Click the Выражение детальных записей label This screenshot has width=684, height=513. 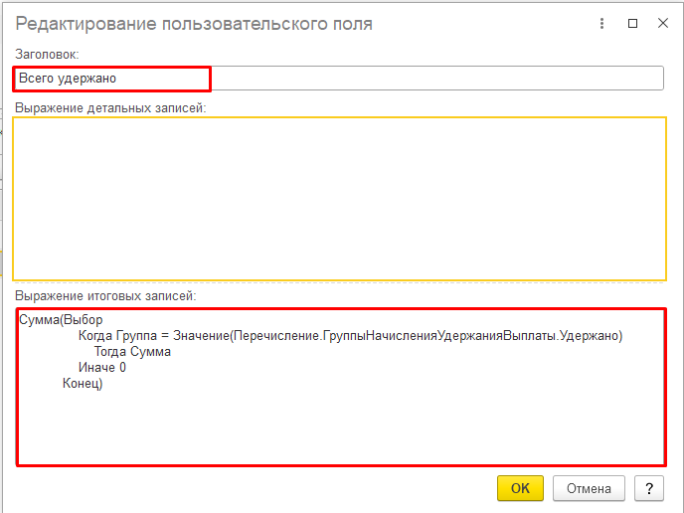109,107
